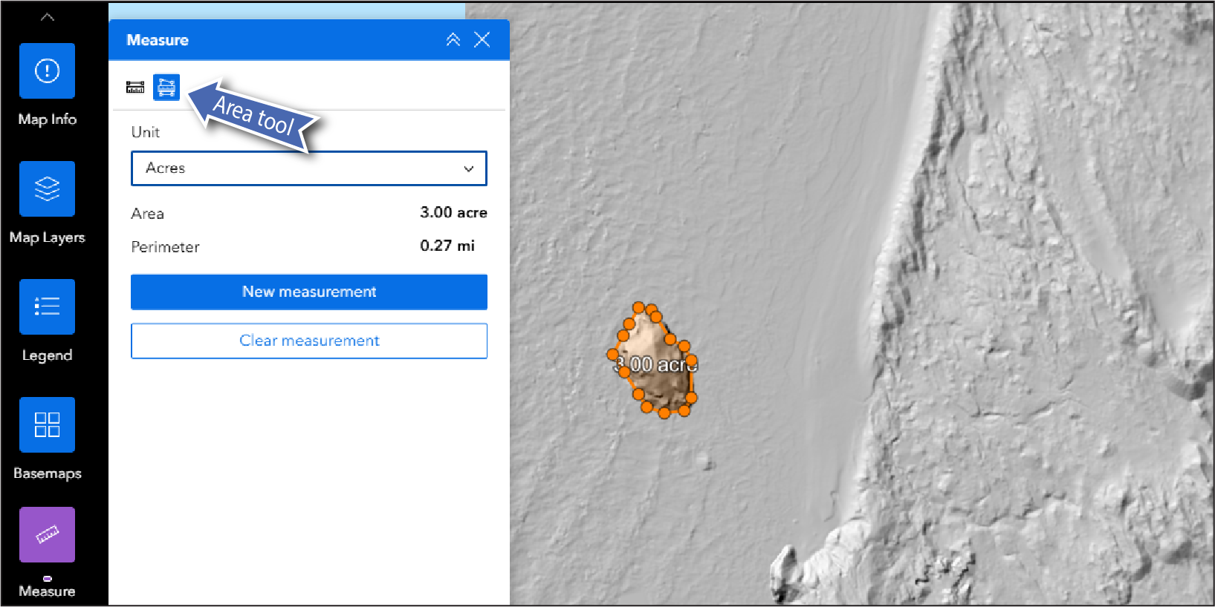The width and height of the screenshot is (1215, 607).
Task: Click the New measurement button
Action: [x=309, y=292]
